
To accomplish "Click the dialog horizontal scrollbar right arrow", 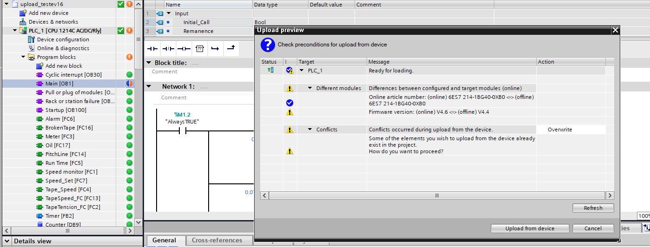I will tap(610, 196).
